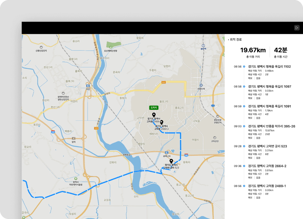Select the map pin for 고덕동 2664-2
The width and height of the screenshot is (303, 219).
coord(162,122)
